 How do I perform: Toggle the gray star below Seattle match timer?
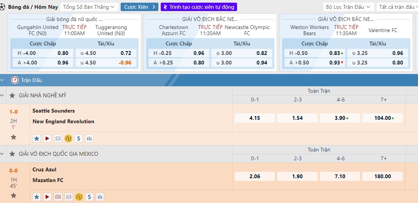(x=13, y=137)
